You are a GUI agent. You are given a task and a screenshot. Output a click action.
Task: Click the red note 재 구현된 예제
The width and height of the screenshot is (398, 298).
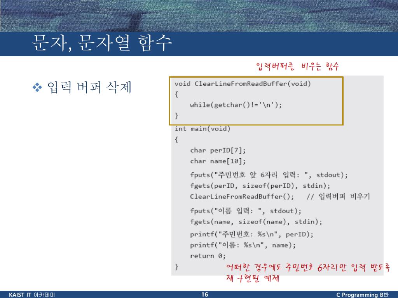[x=253, y=278]
